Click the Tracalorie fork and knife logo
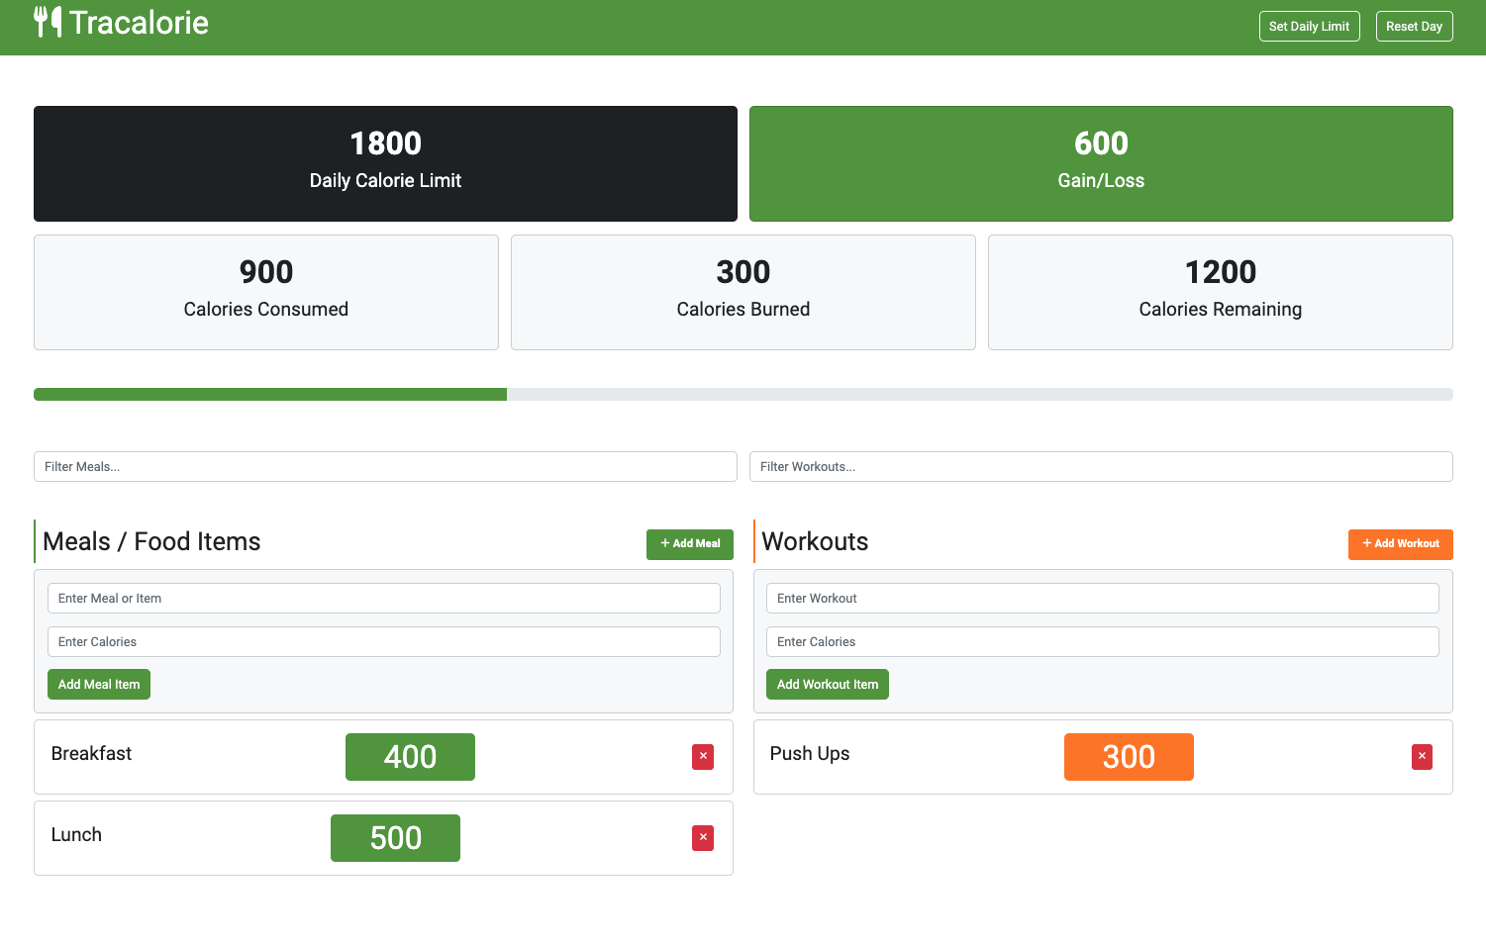This screenshot has height=946, width=1486. (48, 22)
